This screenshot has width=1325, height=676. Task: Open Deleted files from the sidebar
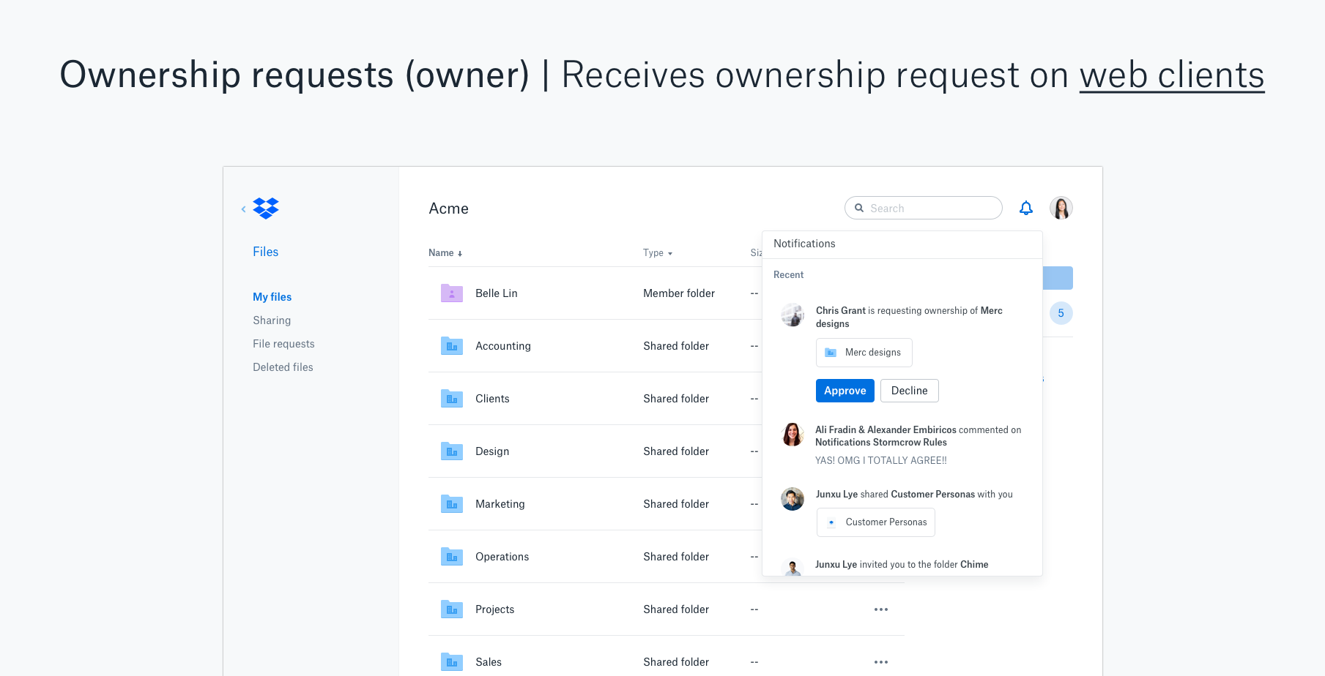(x=283, y=367)
